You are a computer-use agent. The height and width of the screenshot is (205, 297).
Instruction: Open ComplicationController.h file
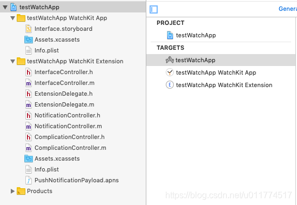(x=70, y=137)
